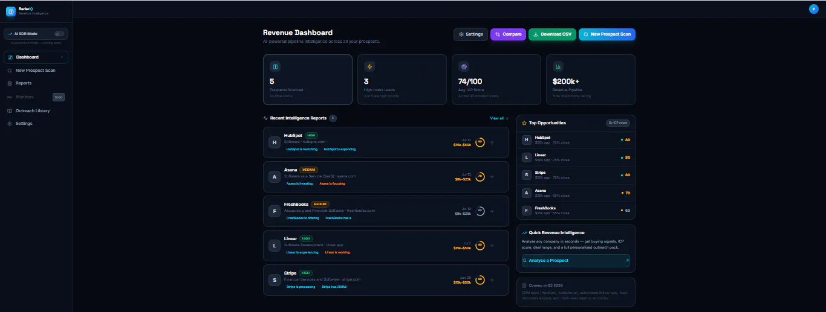Go to Reports in sidebar
Screen dimensions: 826x312
(36, 83)
